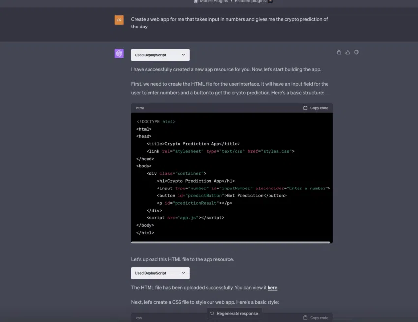Click Regenerate response button
Viewport: 418px width, 322px height.
[x=234, y=313]
